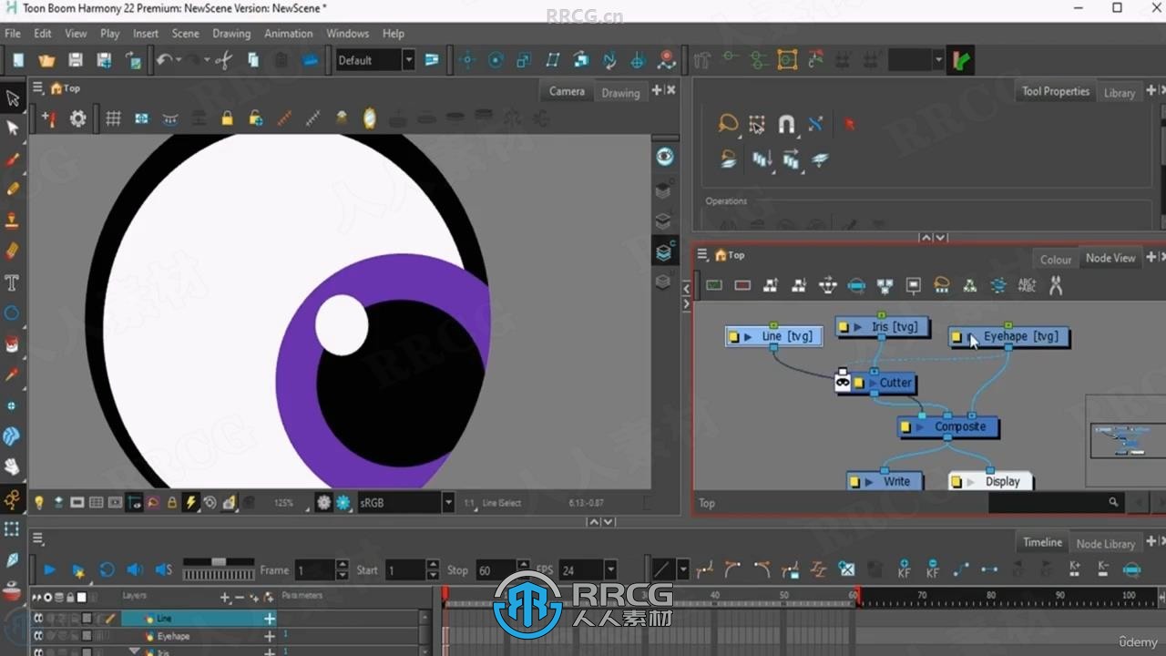This screenshot has height=656, width=1166.
Task: Click the Stop frame input field
Action: (x=496, y=570)
